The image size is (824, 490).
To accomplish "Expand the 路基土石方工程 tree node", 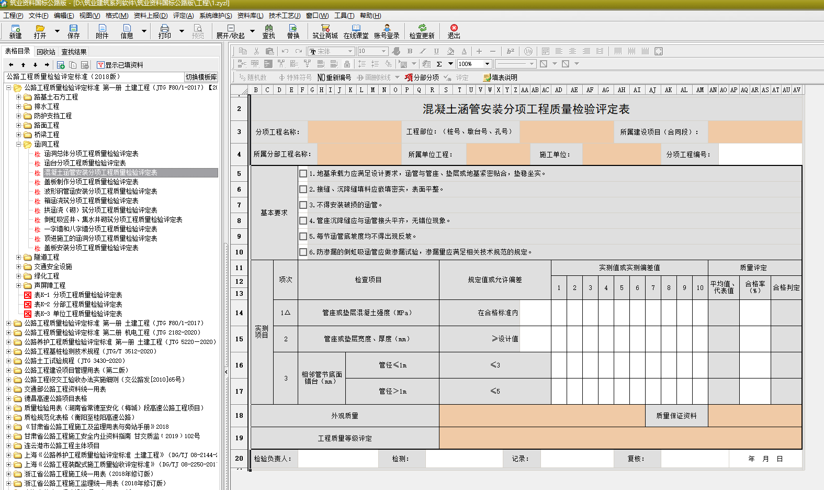I will tap(19, 97).
